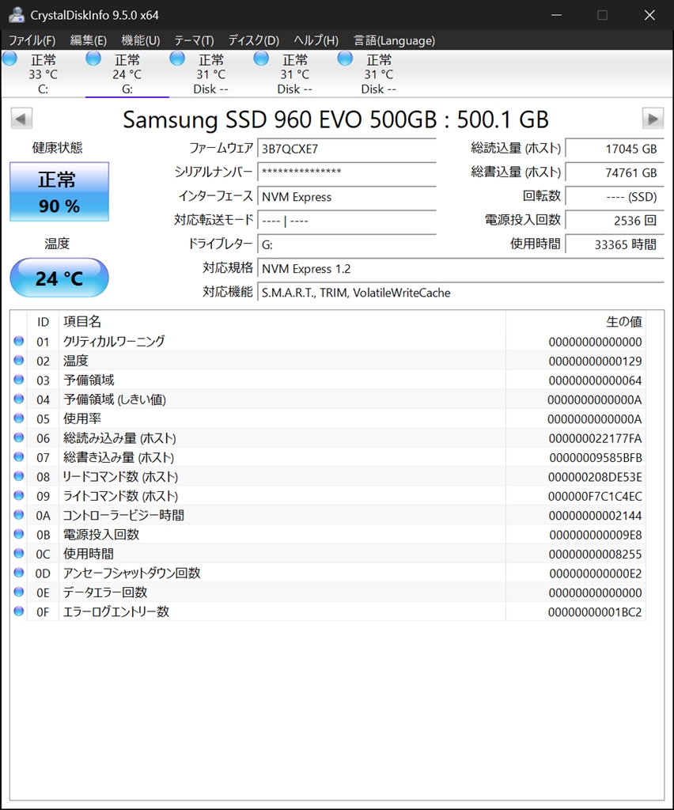Go to next disk with right arrow

tap(653, 119)
